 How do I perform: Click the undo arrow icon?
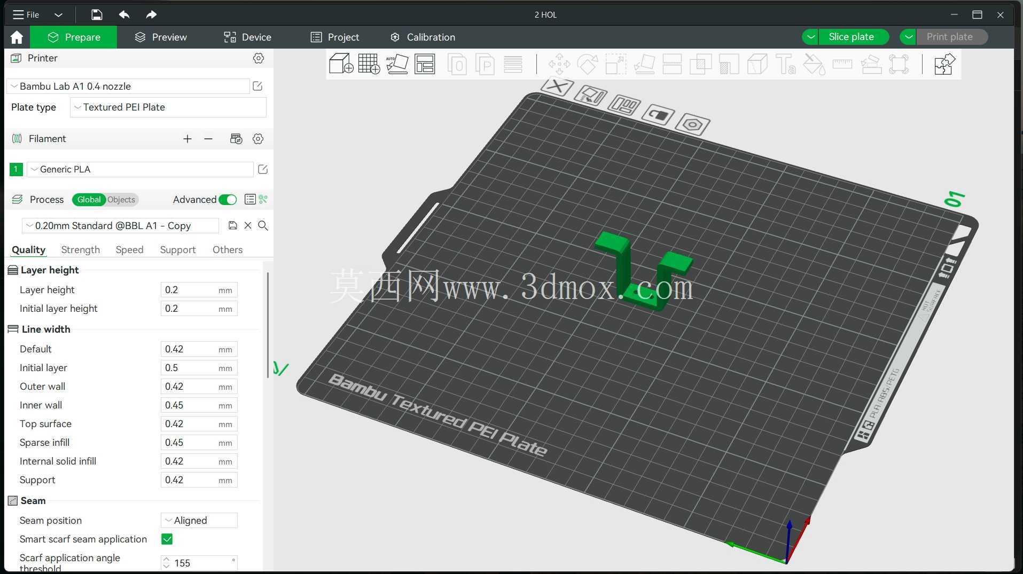coord(124,14)
